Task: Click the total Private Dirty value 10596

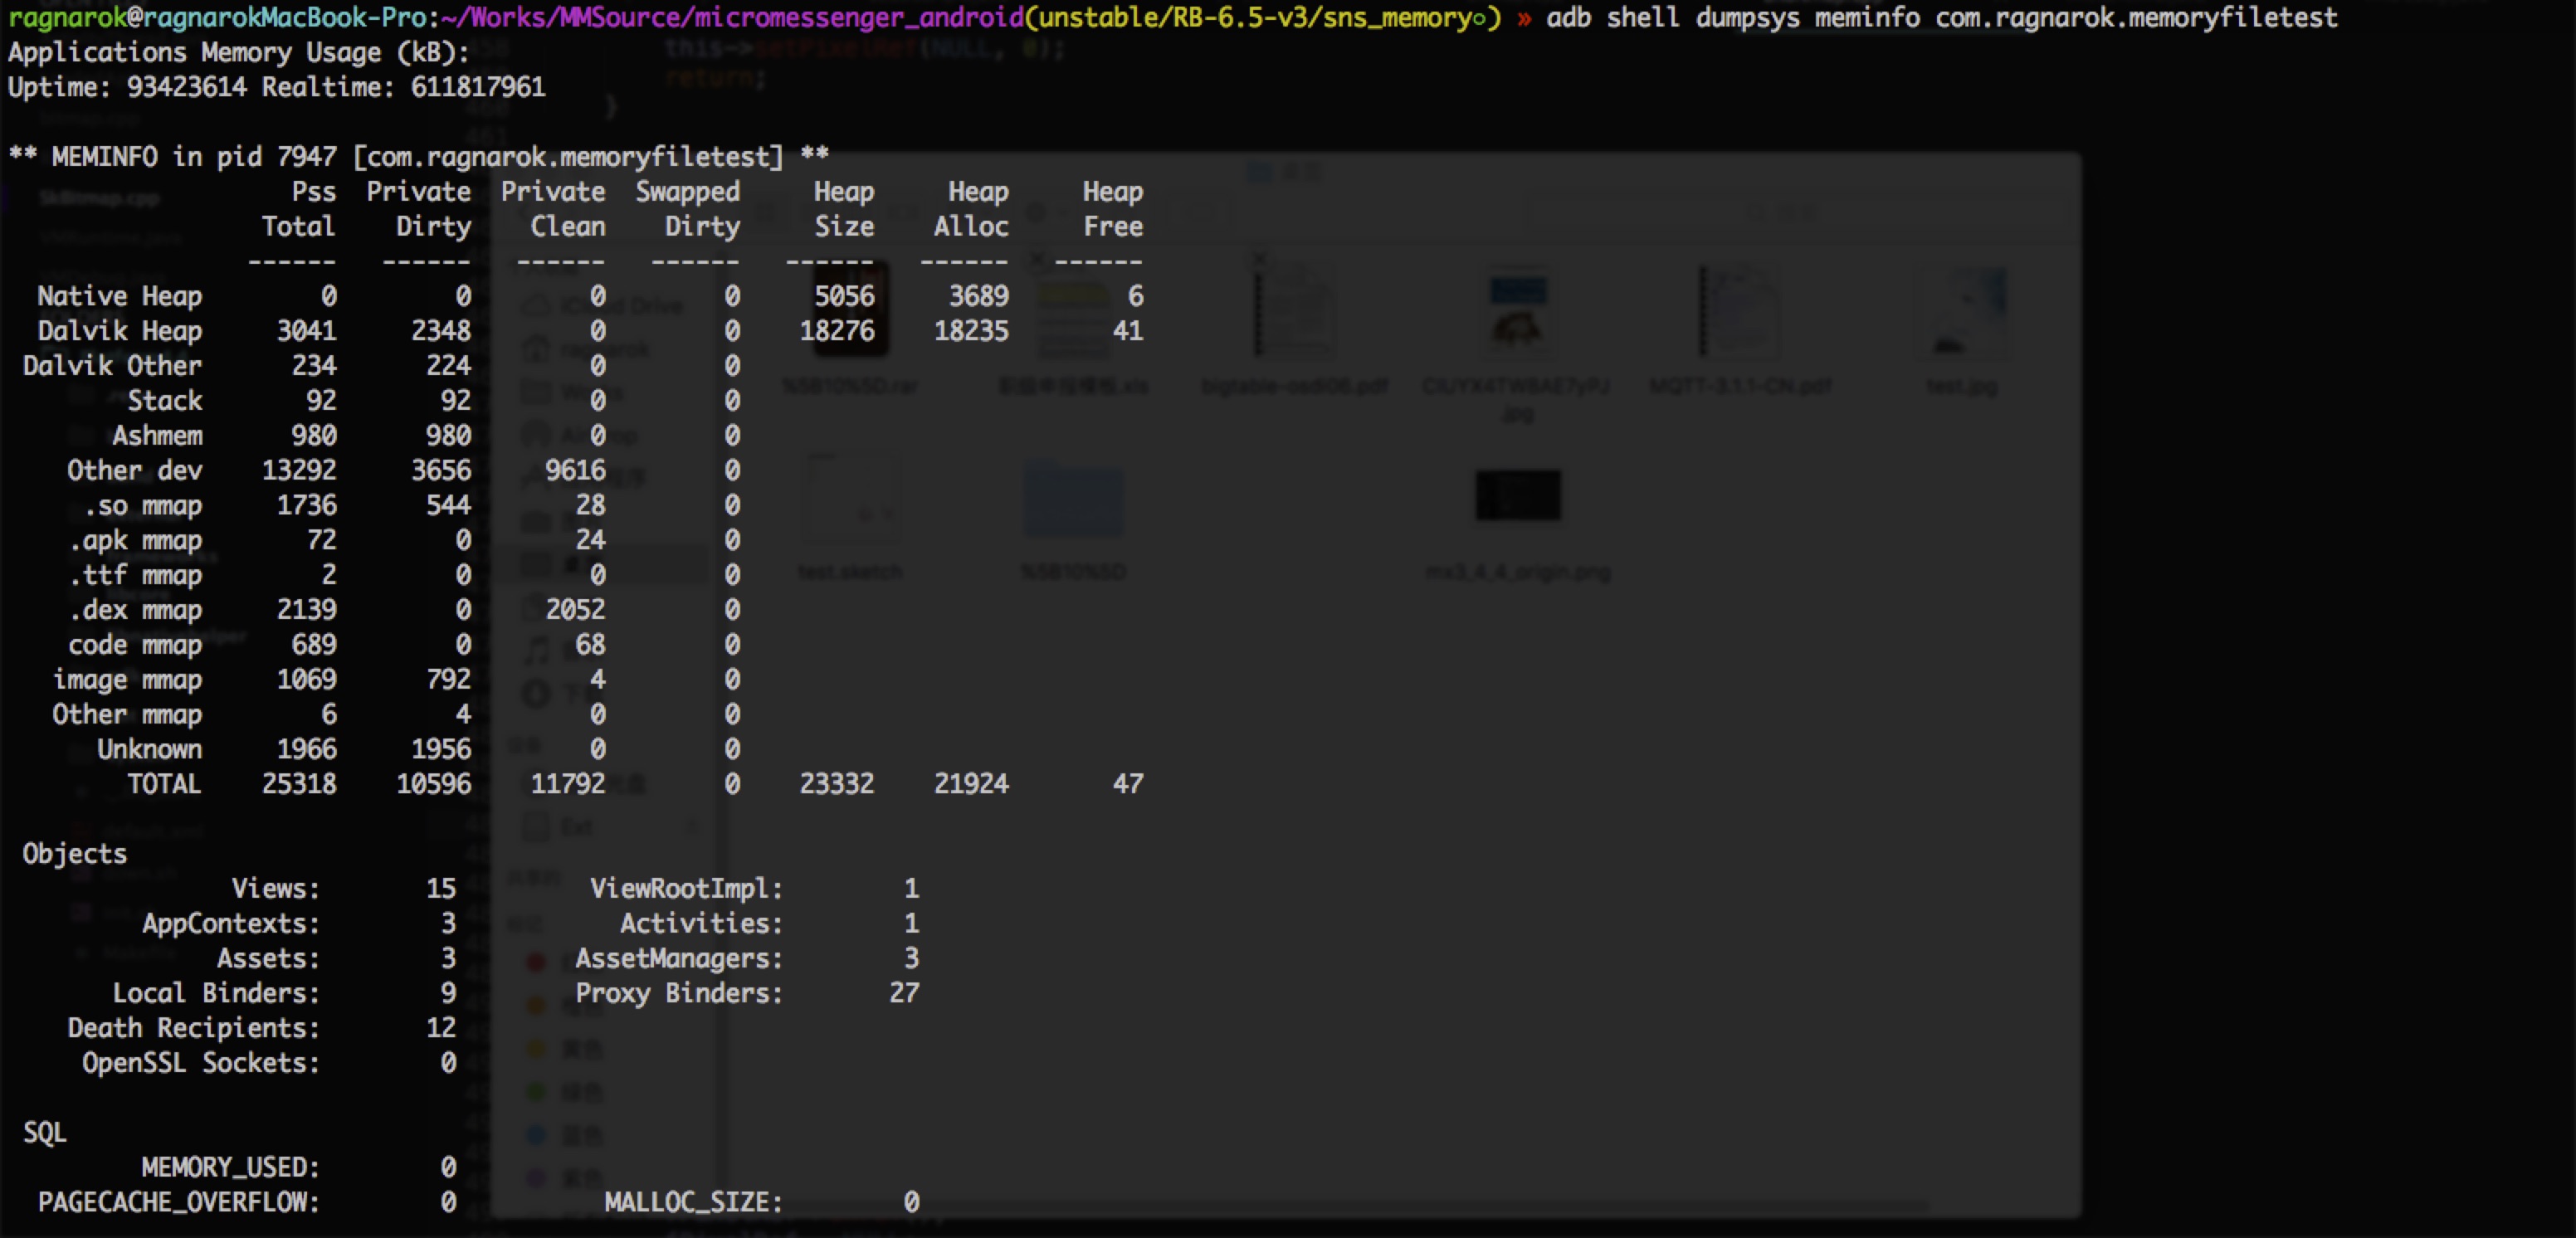Action: [x=434, y=784]
